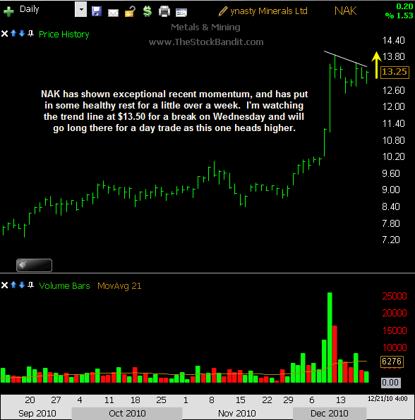Click the Volume Bars label

(64, 286)
